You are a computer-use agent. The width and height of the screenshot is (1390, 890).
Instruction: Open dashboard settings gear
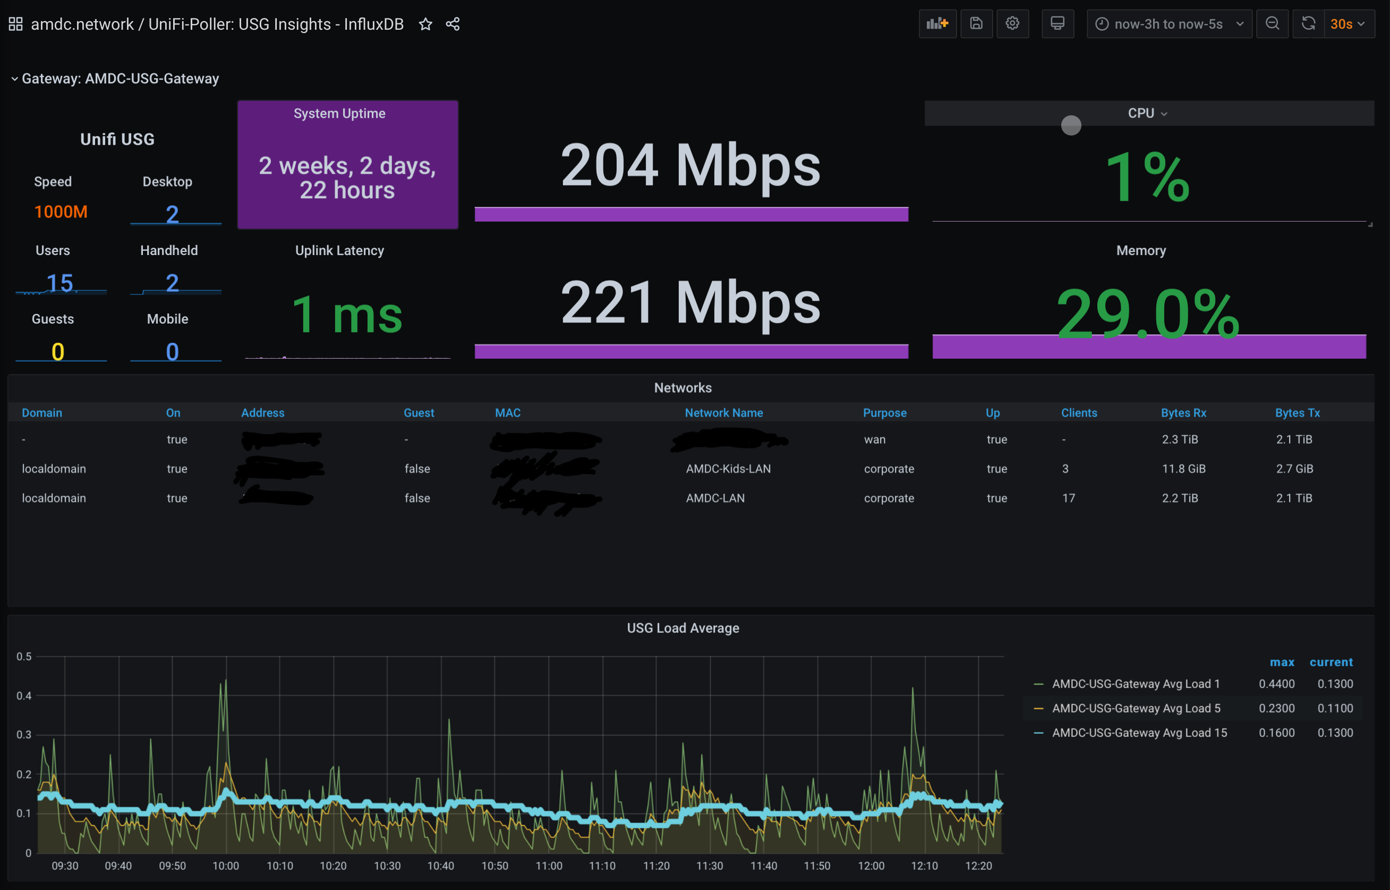click(x=1012, y=24)
